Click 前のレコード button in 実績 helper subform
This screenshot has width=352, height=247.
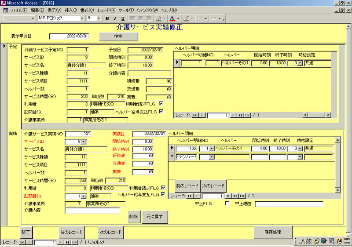[x=187, y=186]
